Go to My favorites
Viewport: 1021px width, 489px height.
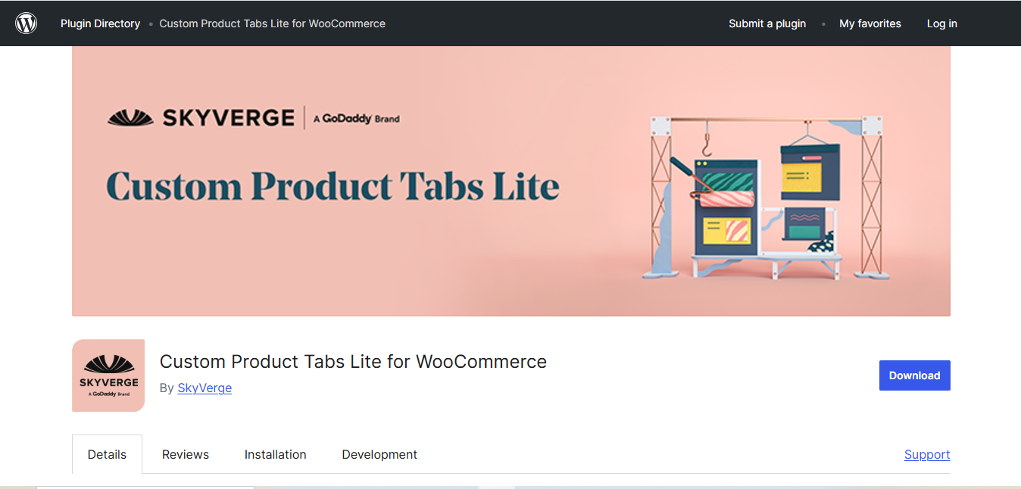point(870,23)
